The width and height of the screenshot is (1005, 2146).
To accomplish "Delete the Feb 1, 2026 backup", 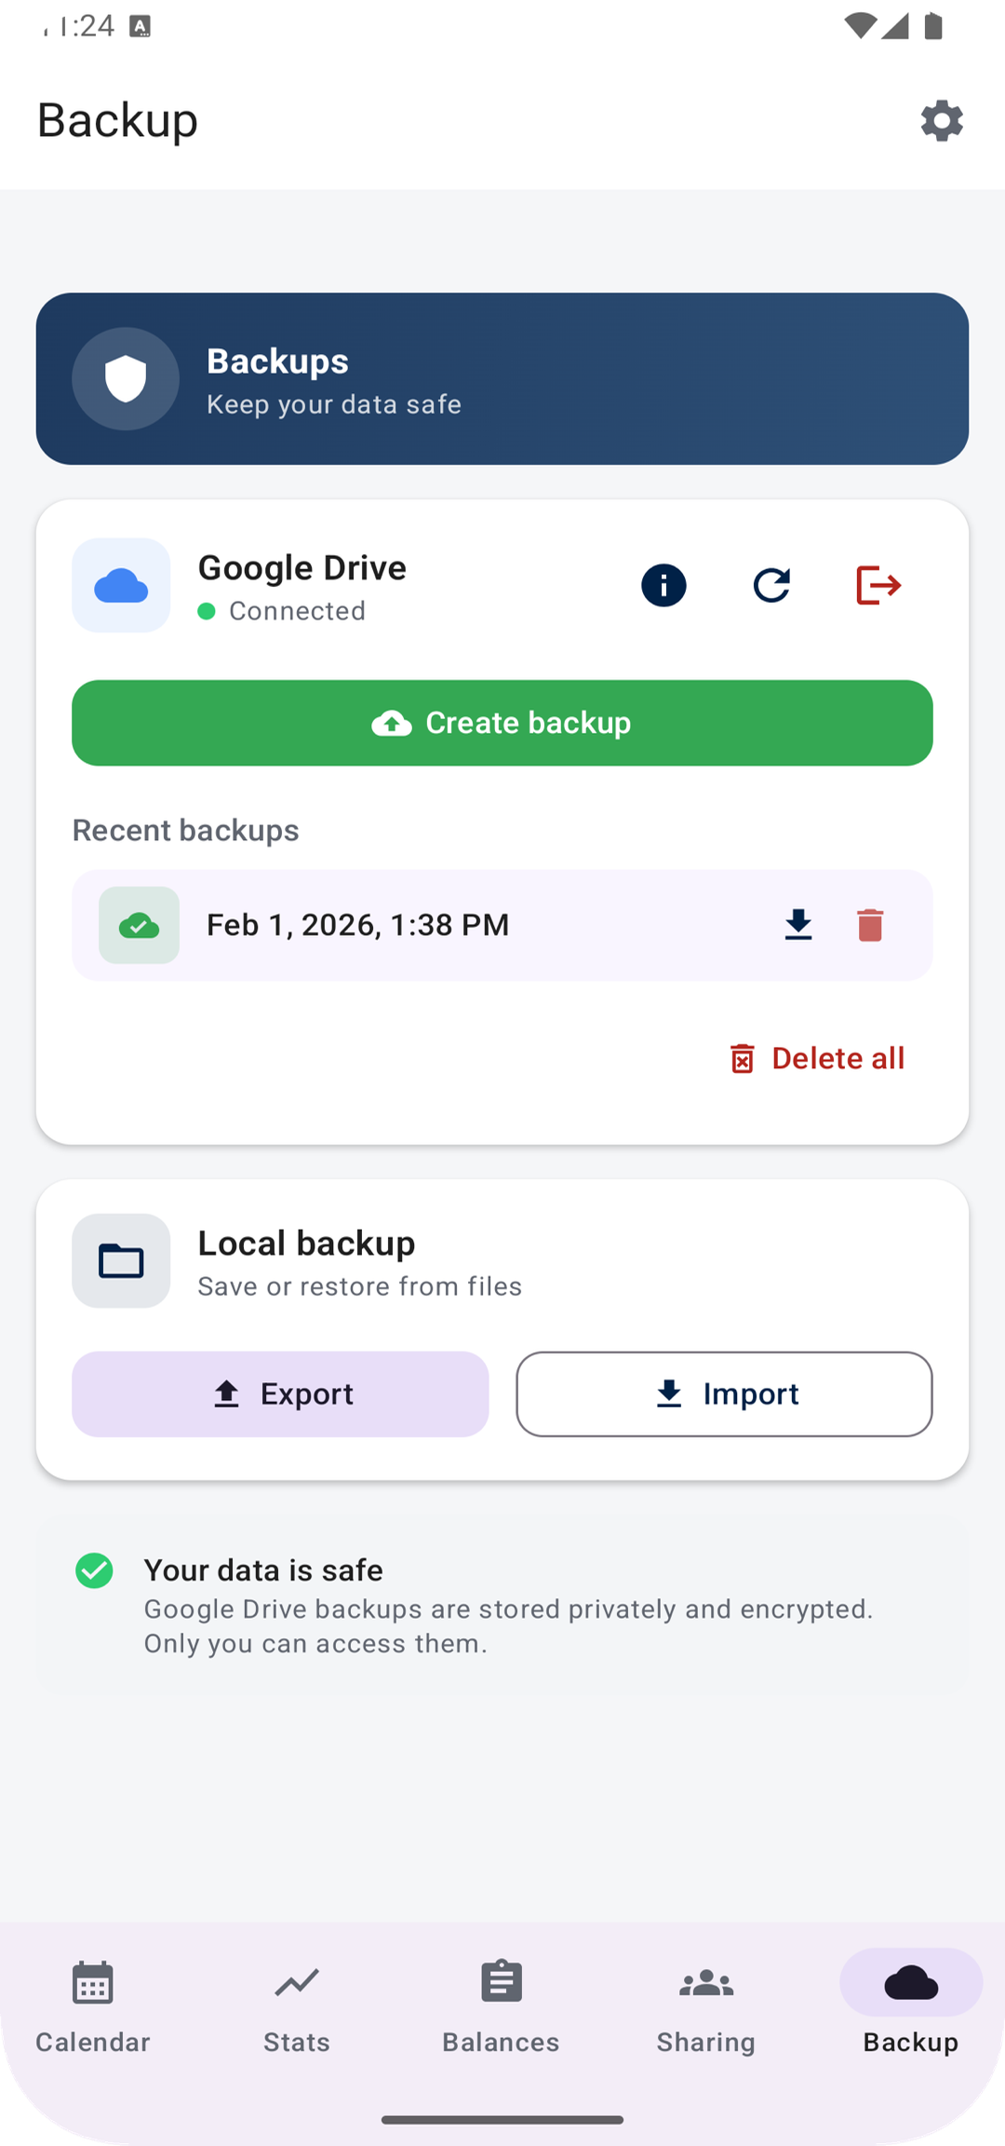I will (870, 925).
